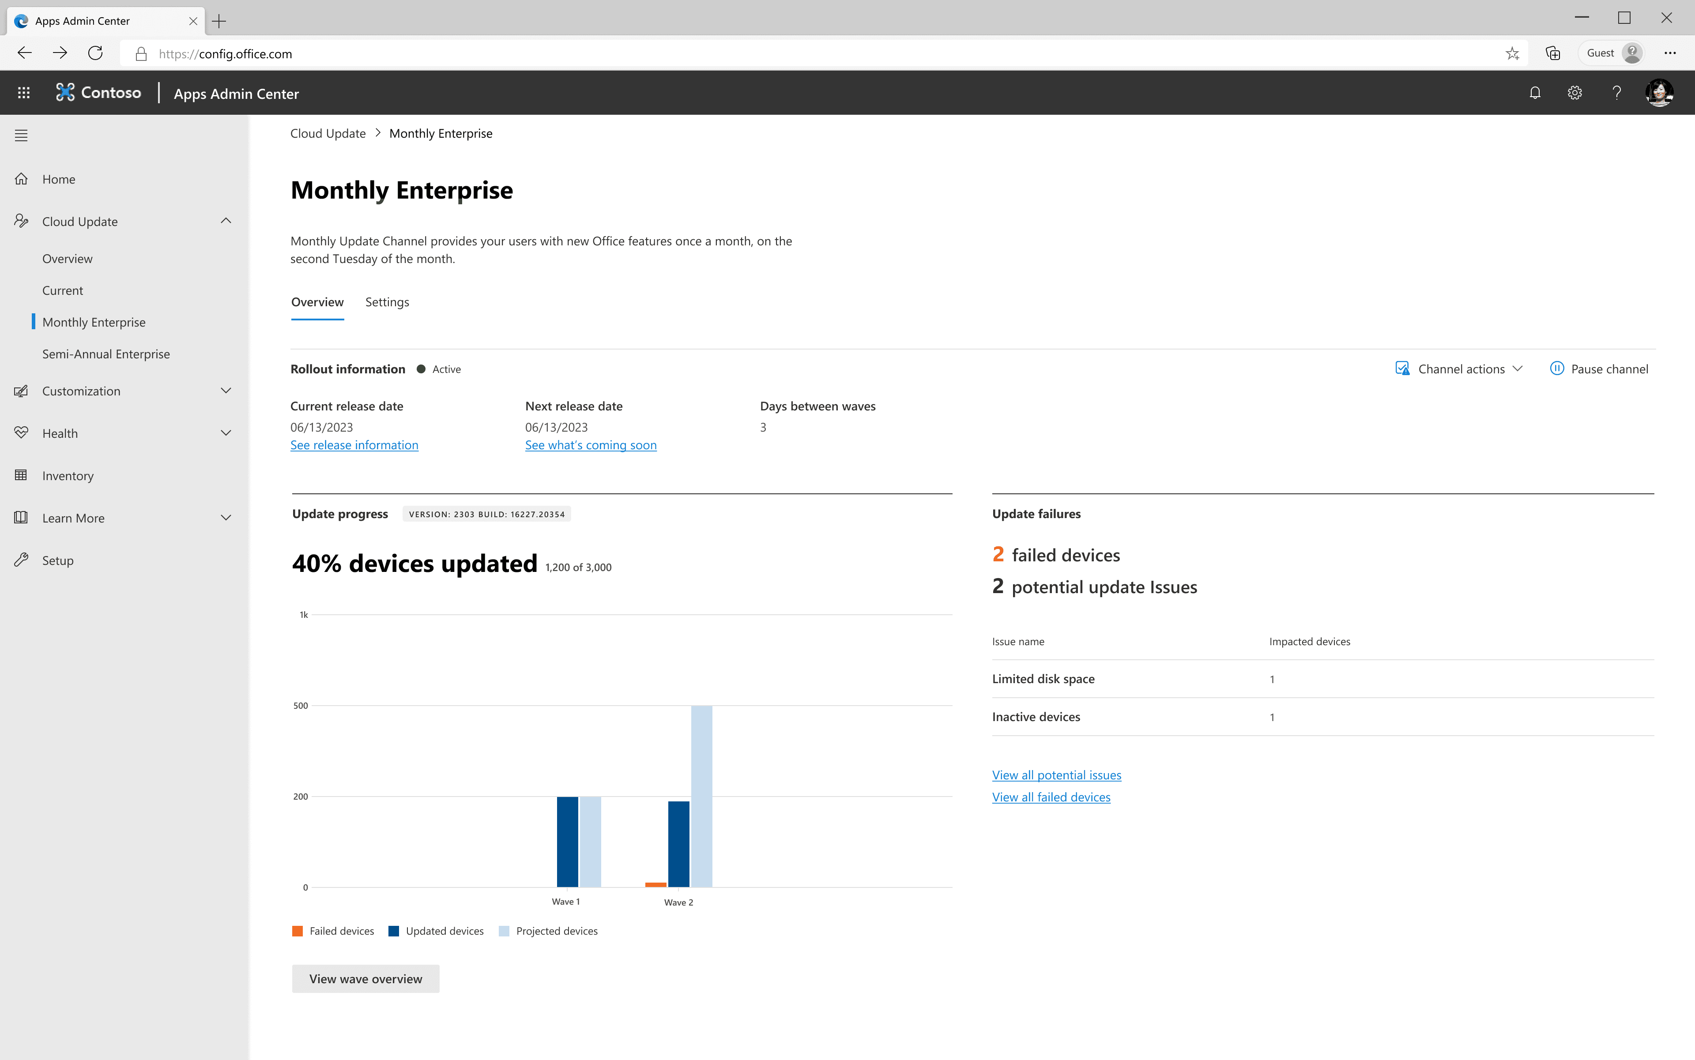Collapse the Cloud Update section
The width and height of the screenshot is (1695, 1060).
(x=226, y=221)
